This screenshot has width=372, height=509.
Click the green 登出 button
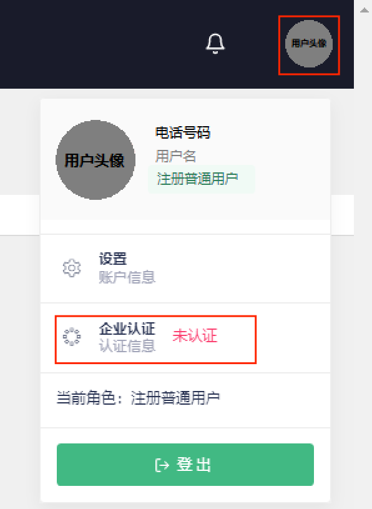[x=185, y=465]
